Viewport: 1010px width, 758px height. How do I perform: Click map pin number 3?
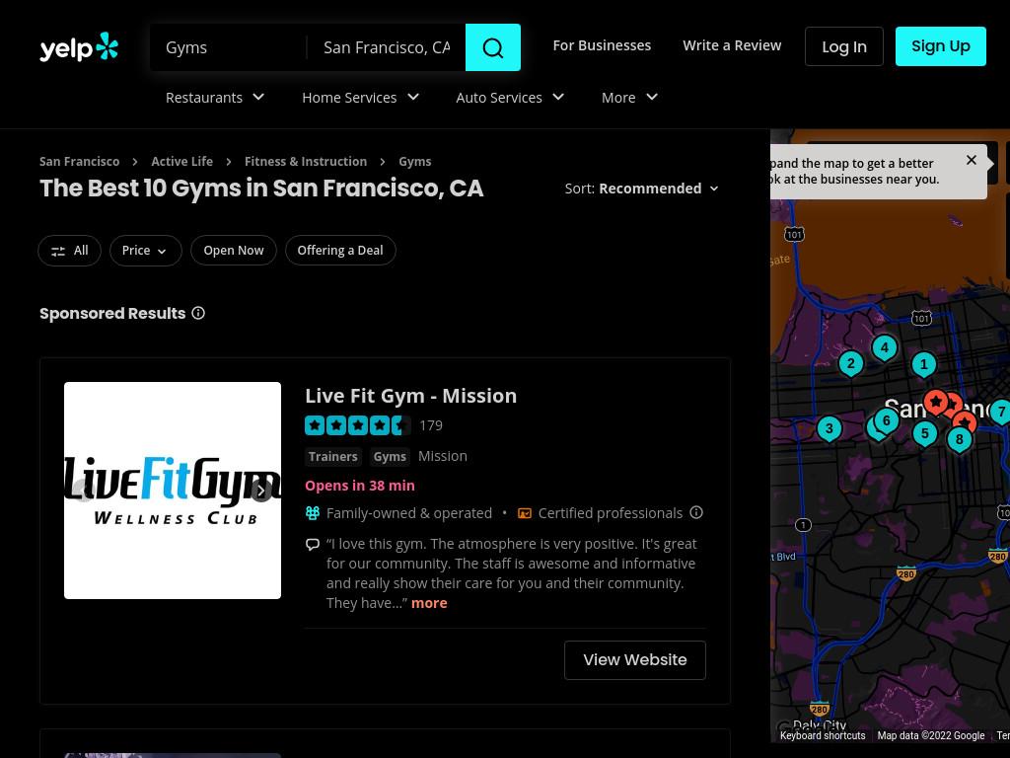point(829,428)
